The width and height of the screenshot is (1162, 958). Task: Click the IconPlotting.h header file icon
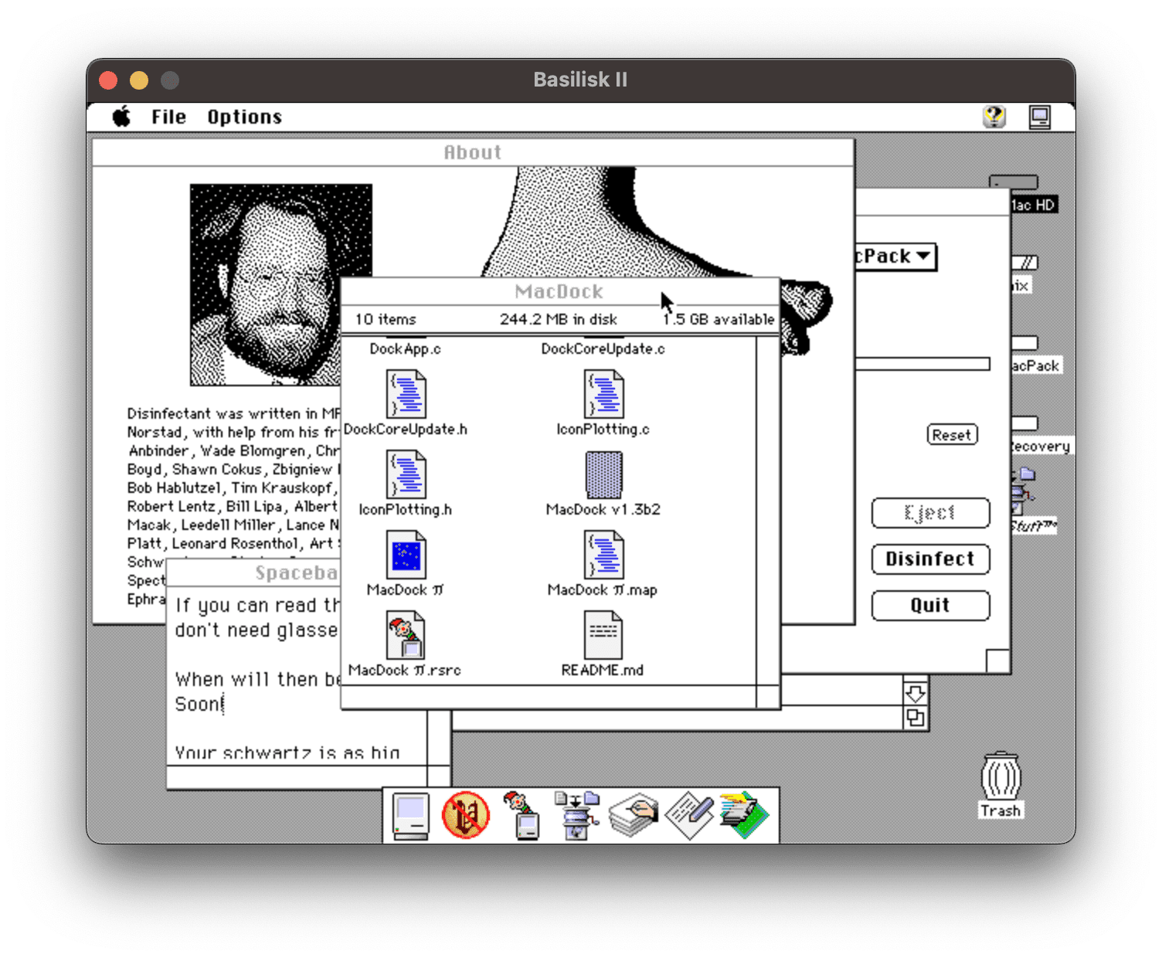tap(406, 474)
